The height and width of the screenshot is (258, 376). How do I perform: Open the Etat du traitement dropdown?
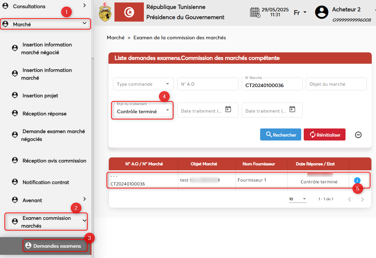[143, 111]
